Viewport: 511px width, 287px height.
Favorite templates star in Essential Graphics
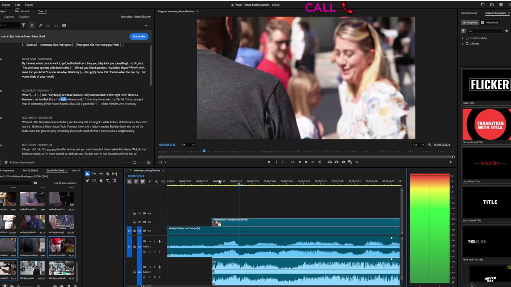(507, 31)
